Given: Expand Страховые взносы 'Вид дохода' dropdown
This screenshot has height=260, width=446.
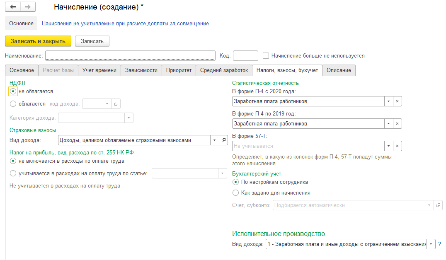Looking at the screenshot, I should [215, 140].
